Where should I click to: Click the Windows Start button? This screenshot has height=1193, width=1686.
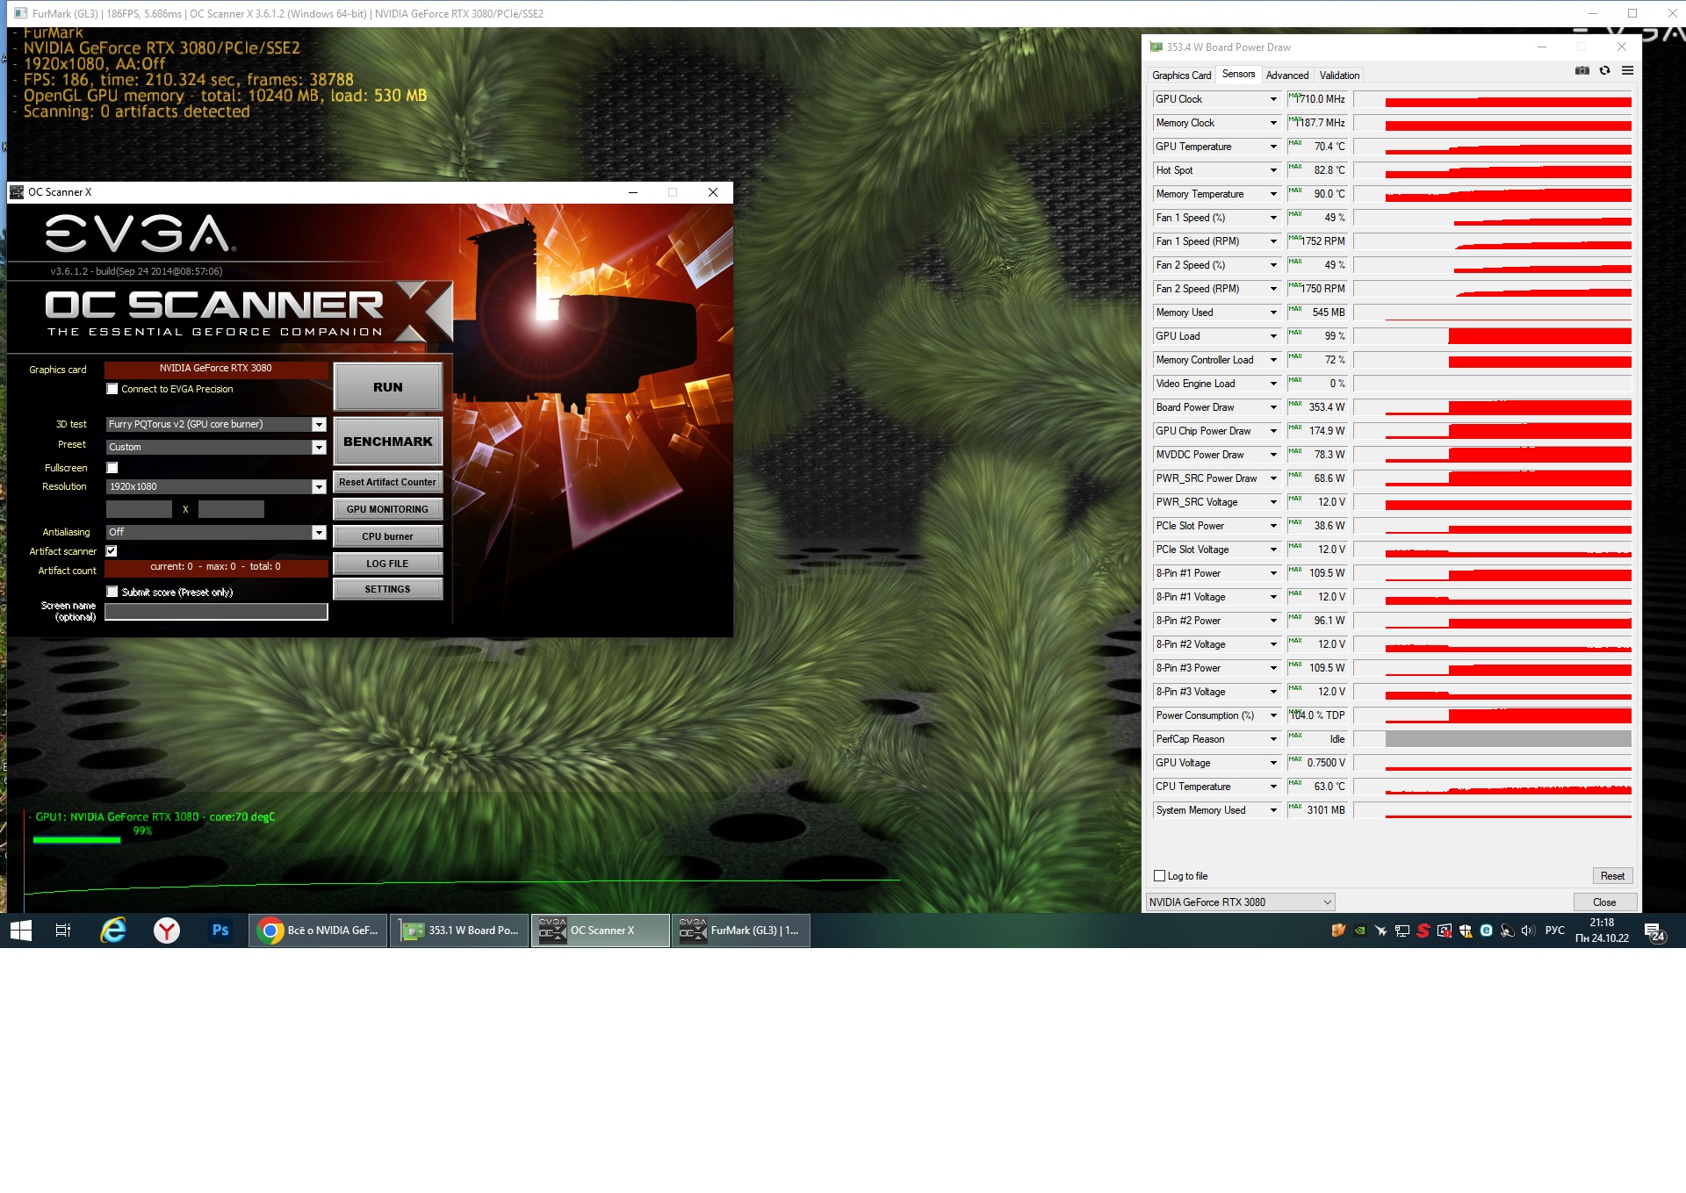point(21,931)
